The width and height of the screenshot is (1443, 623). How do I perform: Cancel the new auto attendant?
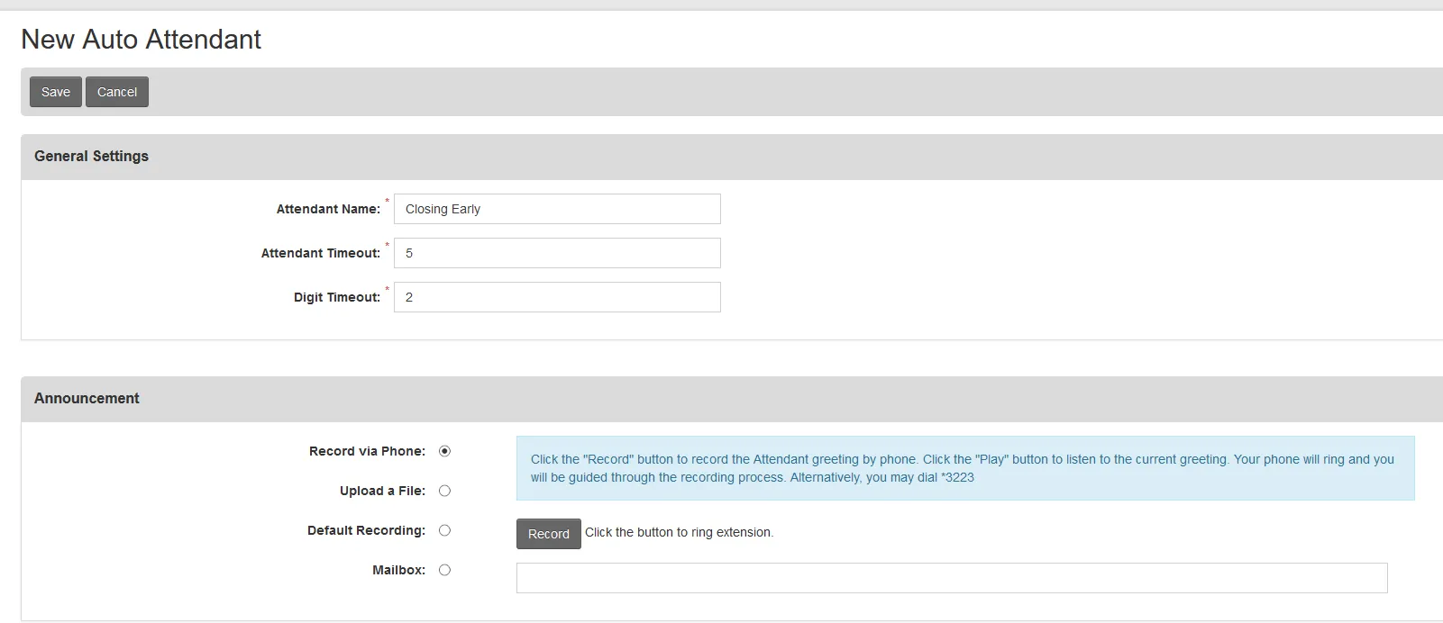[x=117, y=92]
